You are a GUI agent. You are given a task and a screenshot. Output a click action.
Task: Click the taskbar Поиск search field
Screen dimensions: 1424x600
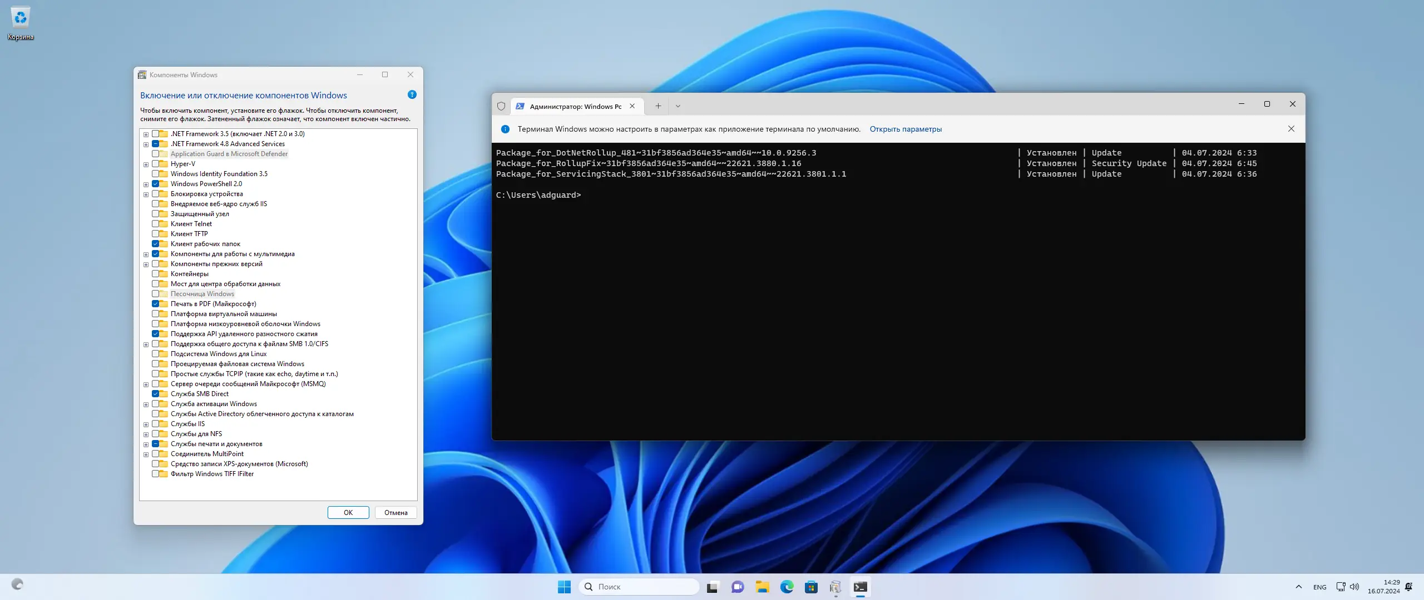click(x=640, y=587)
